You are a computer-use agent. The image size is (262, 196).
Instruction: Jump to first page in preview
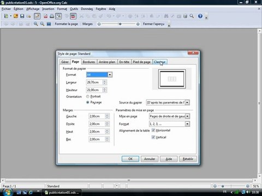21,24
